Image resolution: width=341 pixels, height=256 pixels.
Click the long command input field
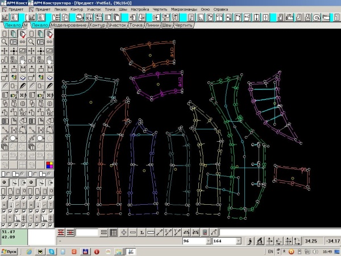280,233
